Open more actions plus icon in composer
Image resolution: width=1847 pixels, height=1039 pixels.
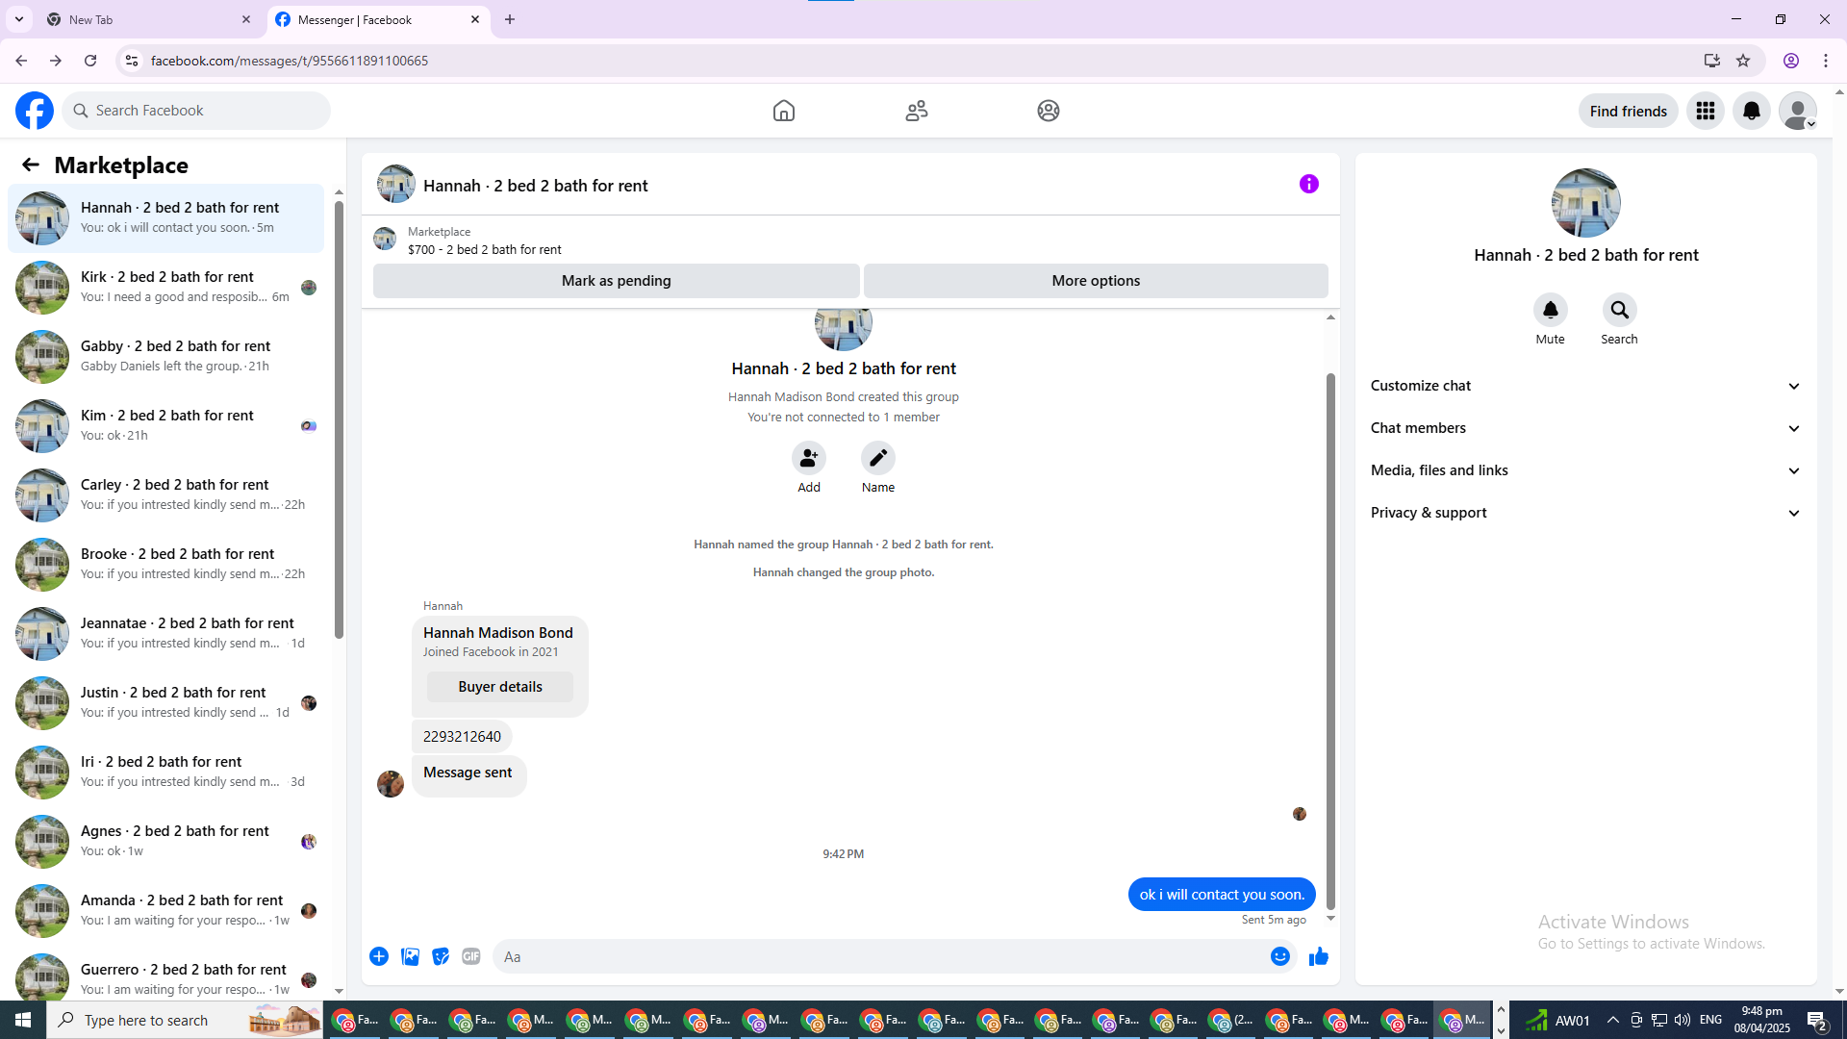379,956
